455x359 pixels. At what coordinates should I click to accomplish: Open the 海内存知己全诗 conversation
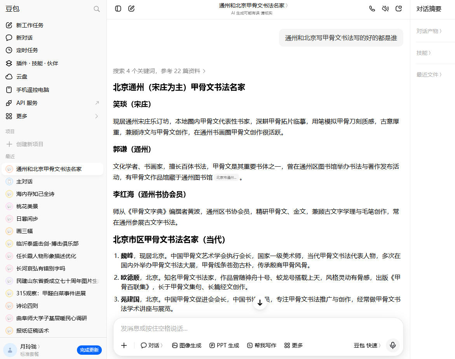[52, 194]
